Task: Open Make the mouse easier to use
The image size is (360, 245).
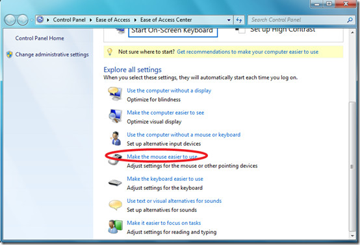Action: 162,157
